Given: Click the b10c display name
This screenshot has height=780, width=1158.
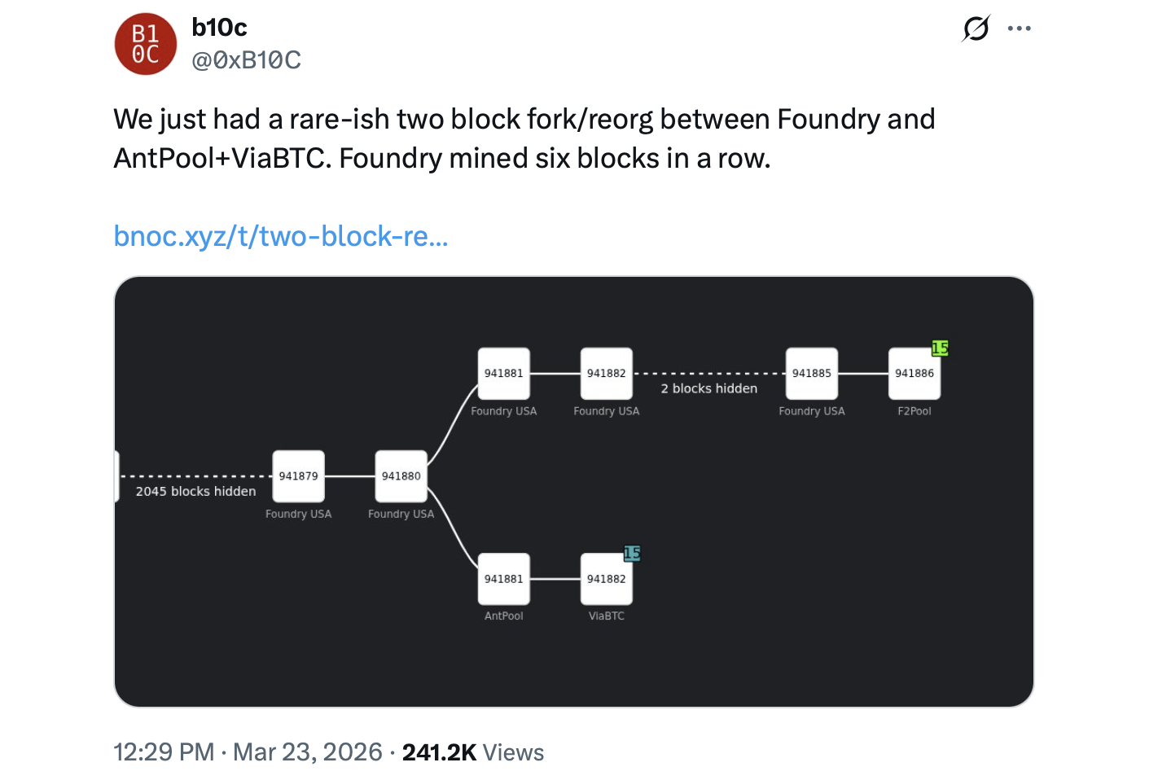Looking at the screenshot, I should [218, 27].
